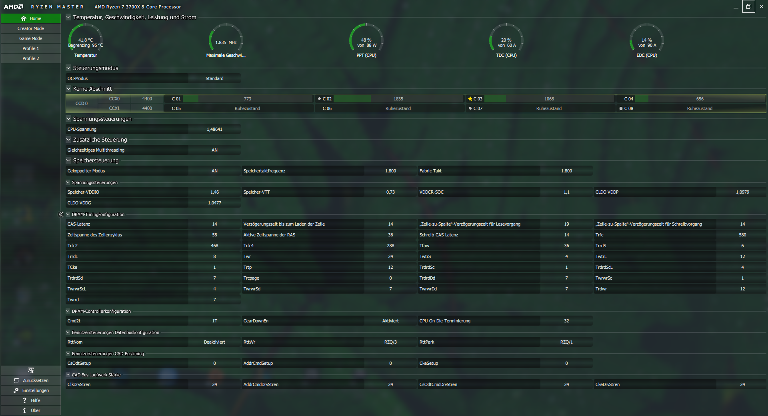
Task: Click the dot marker on core C 07
Action: point(470,108)
